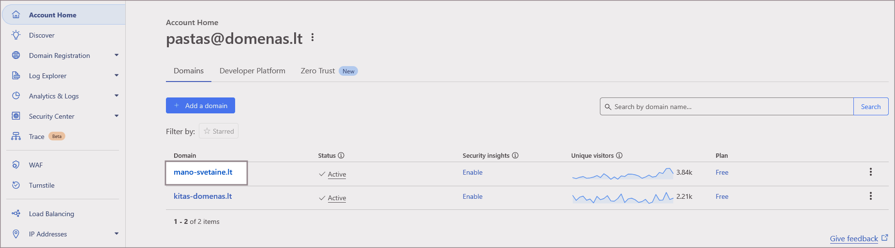The image size is (895, 248).
Task: Open the Zero Trust tab
Action: click(318, 71)
